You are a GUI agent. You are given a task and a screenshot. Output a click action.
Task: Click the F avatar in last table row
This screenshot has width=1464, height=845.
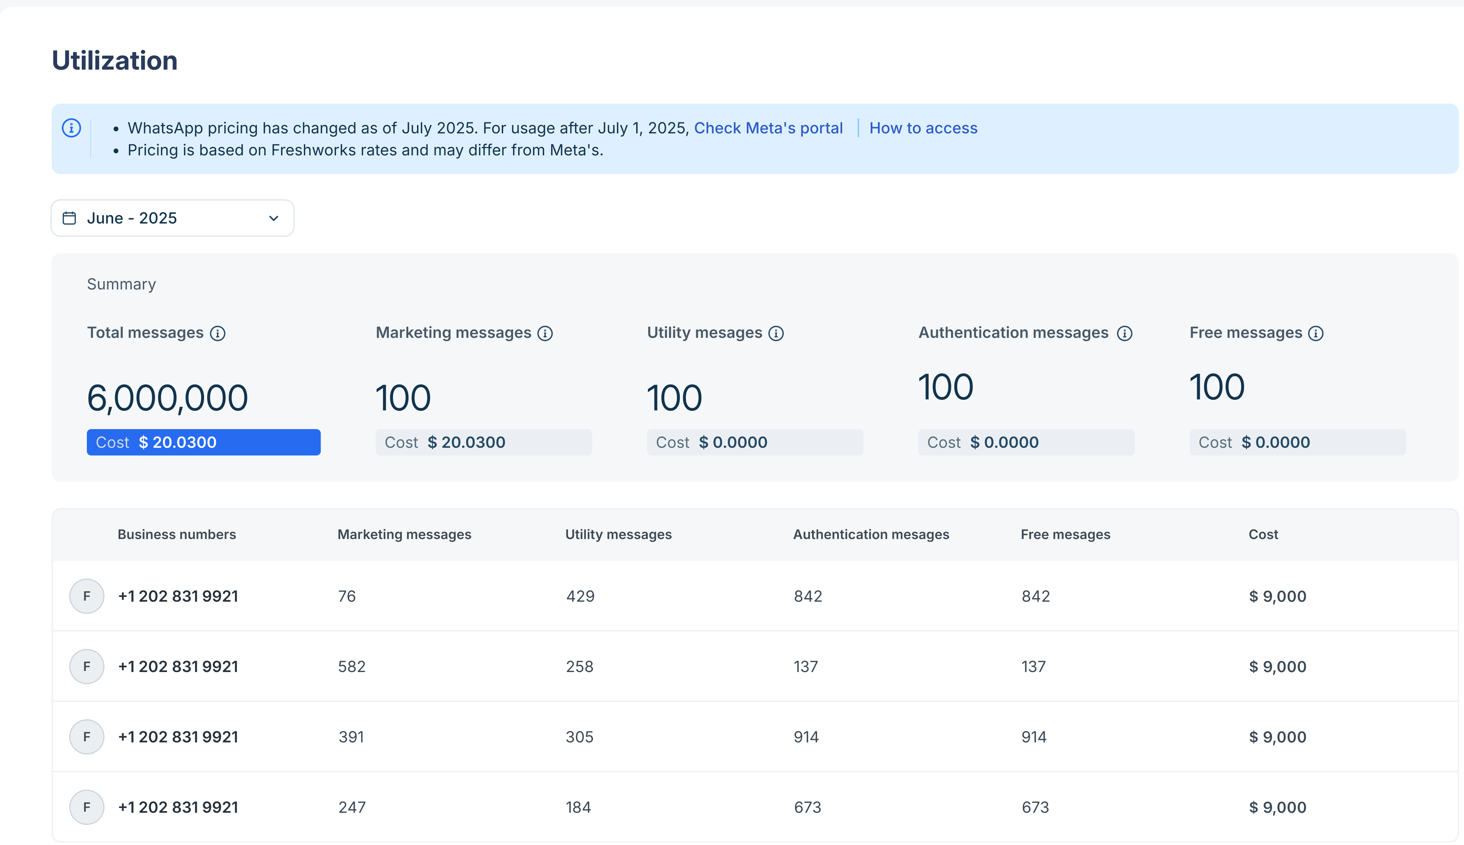click(x=86, y=807)
